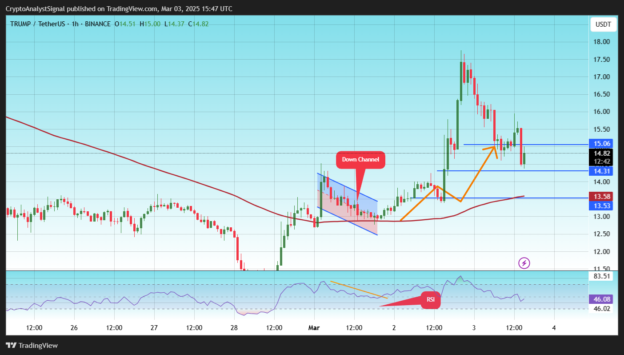Click the '28' date label on time axis
Viewport: 624px width, 355px height.
point(234,328)
